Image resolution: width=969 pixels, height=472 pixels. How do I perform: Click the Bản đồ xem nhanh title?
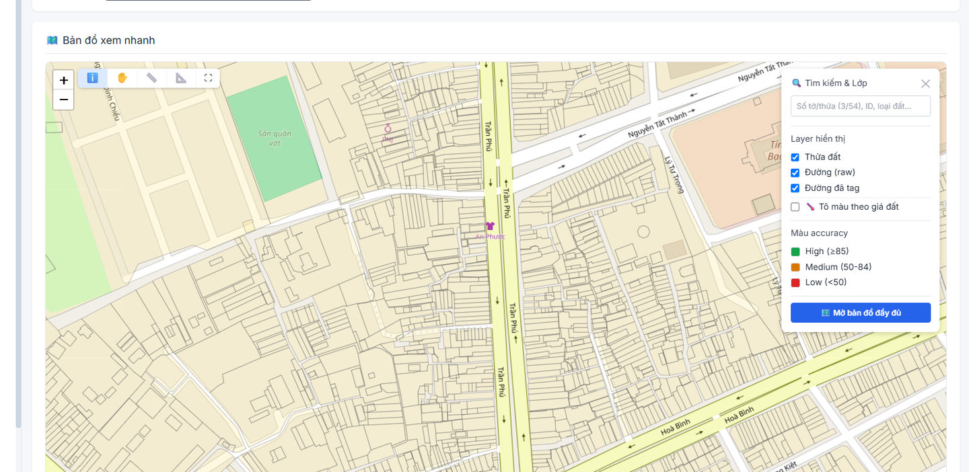pos(109,40)
